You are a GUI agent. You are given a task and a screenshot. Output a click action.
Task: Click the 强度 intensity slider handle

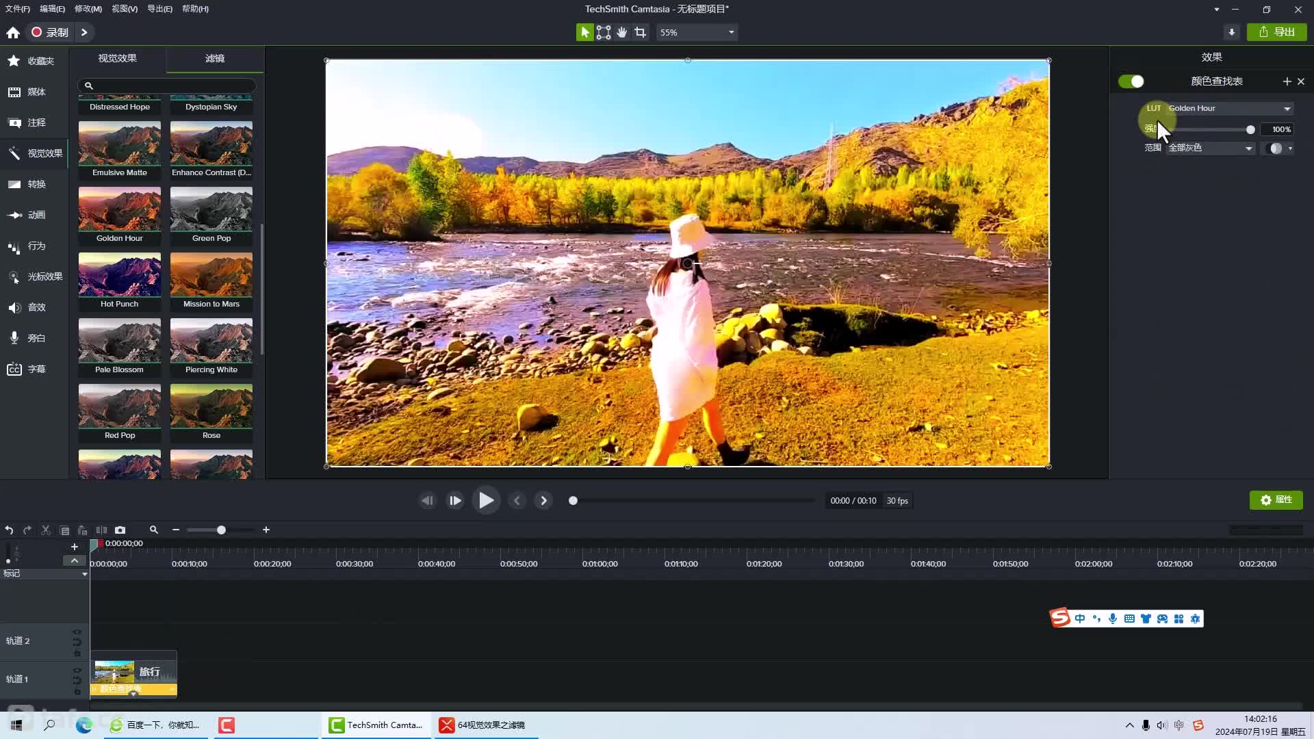tap(1250, 129)
